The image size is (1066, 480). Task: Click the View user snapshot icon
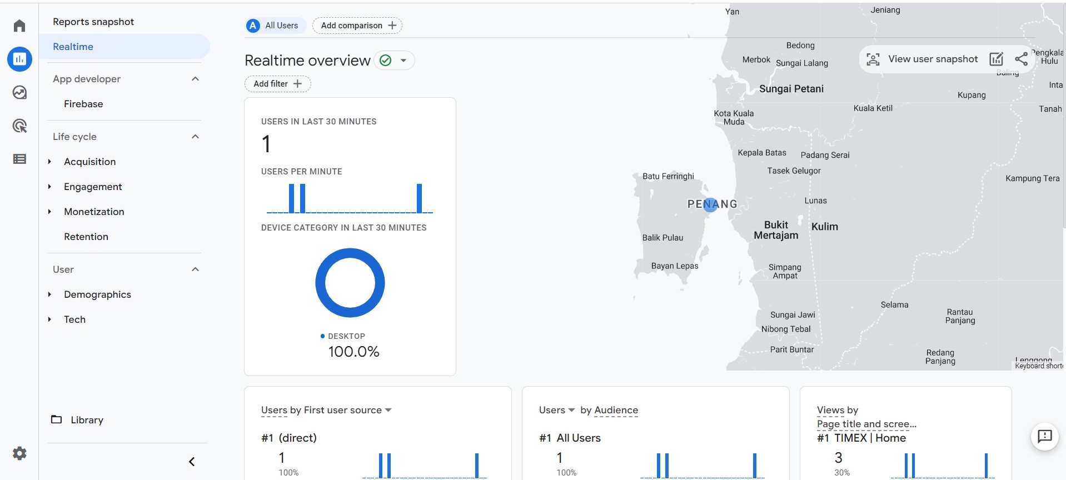click(x=873, y=59)
